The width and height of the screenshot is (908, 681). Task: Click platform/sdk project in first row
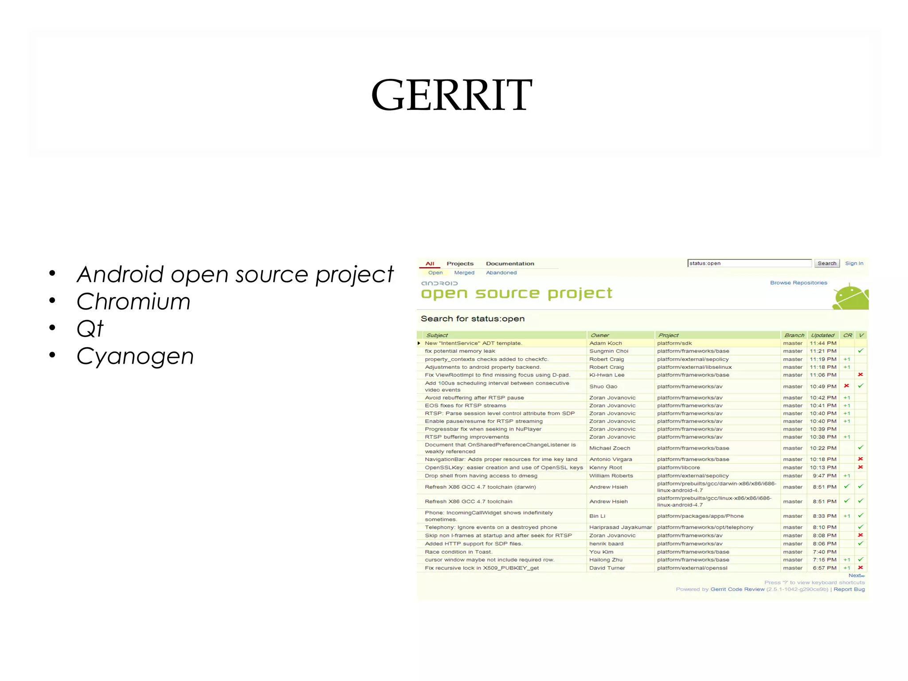[x=674, y=343]
